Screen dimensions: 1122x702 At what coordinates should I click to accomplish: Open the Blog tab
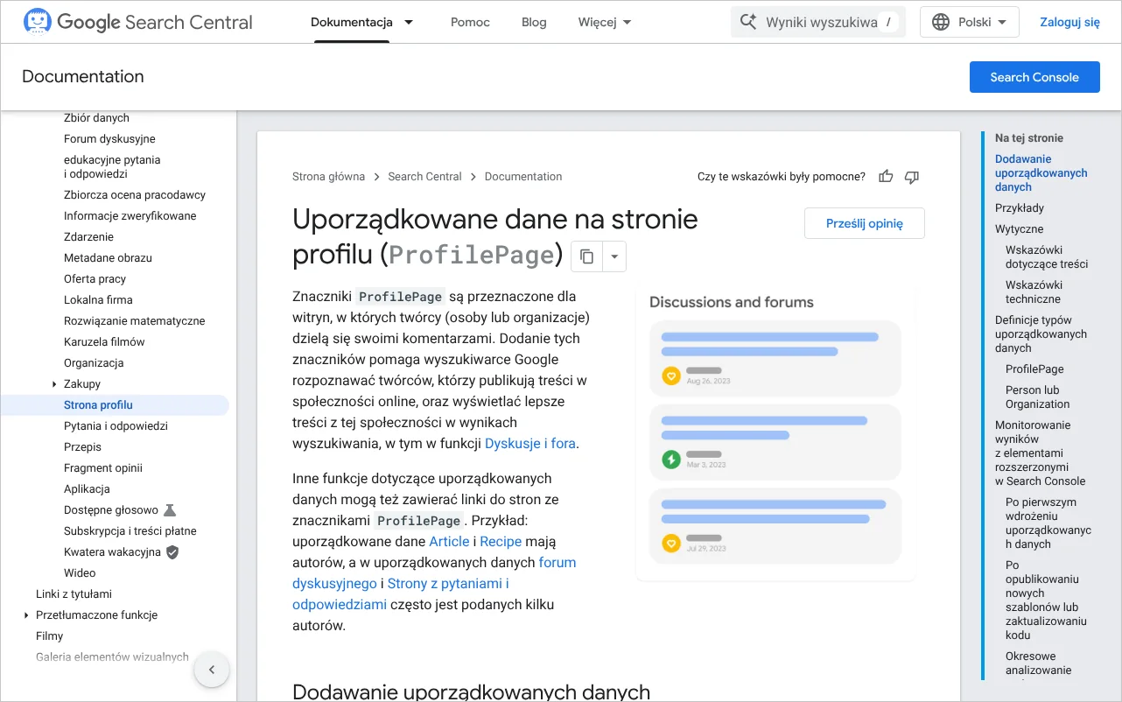coord(534,22)
